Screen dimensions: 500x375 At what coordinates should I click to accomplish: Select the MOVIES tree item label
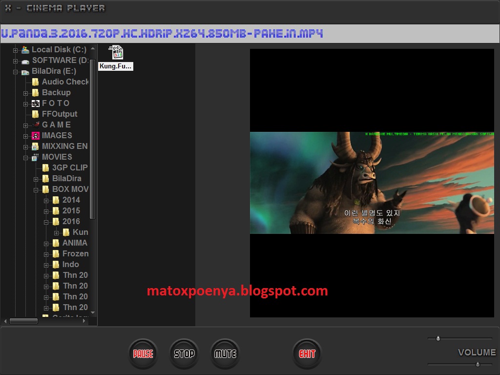[x=57, y=157]
